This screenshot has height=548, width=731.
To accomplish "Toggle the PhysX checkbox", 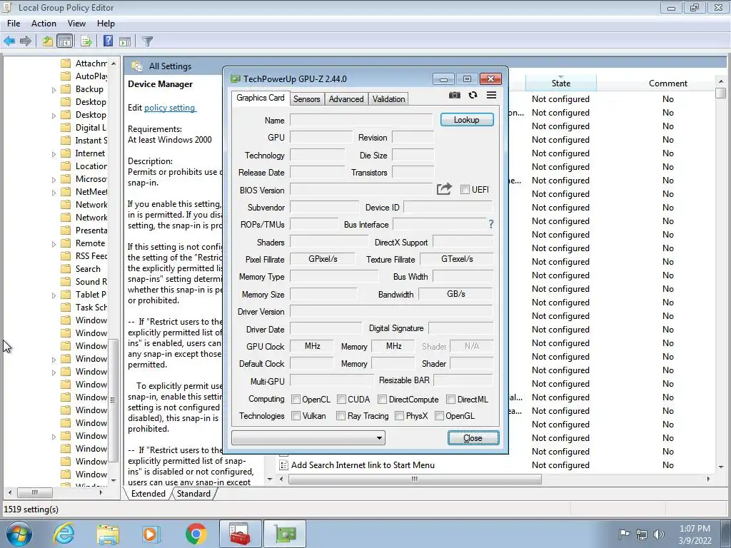I will pyautogui.click(x=400, y=416).
